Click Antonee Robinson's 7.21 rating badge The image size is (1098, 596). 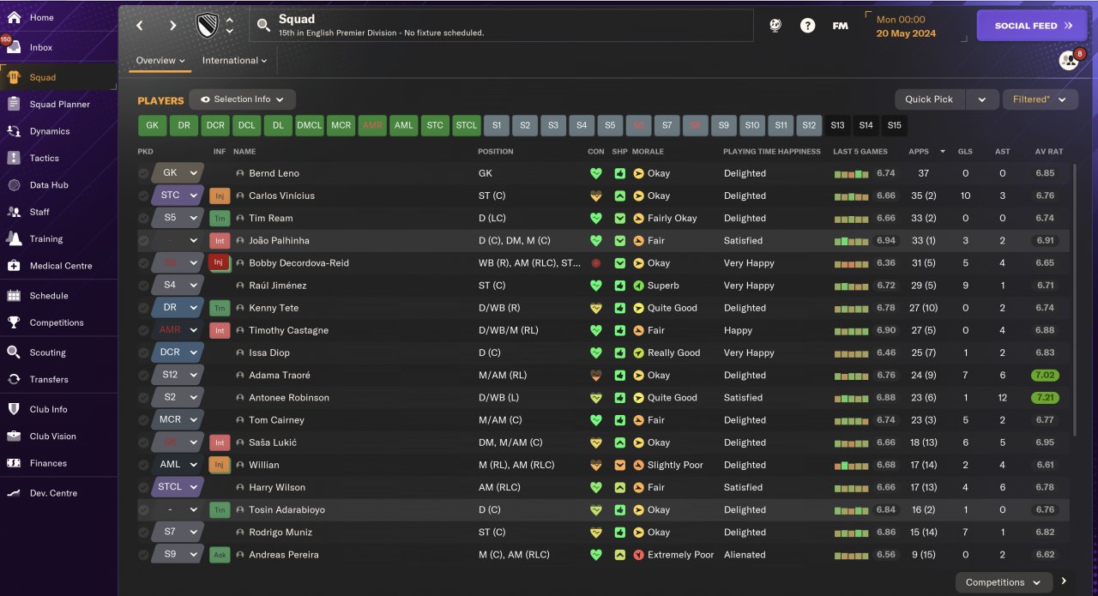click(1046, 398)
